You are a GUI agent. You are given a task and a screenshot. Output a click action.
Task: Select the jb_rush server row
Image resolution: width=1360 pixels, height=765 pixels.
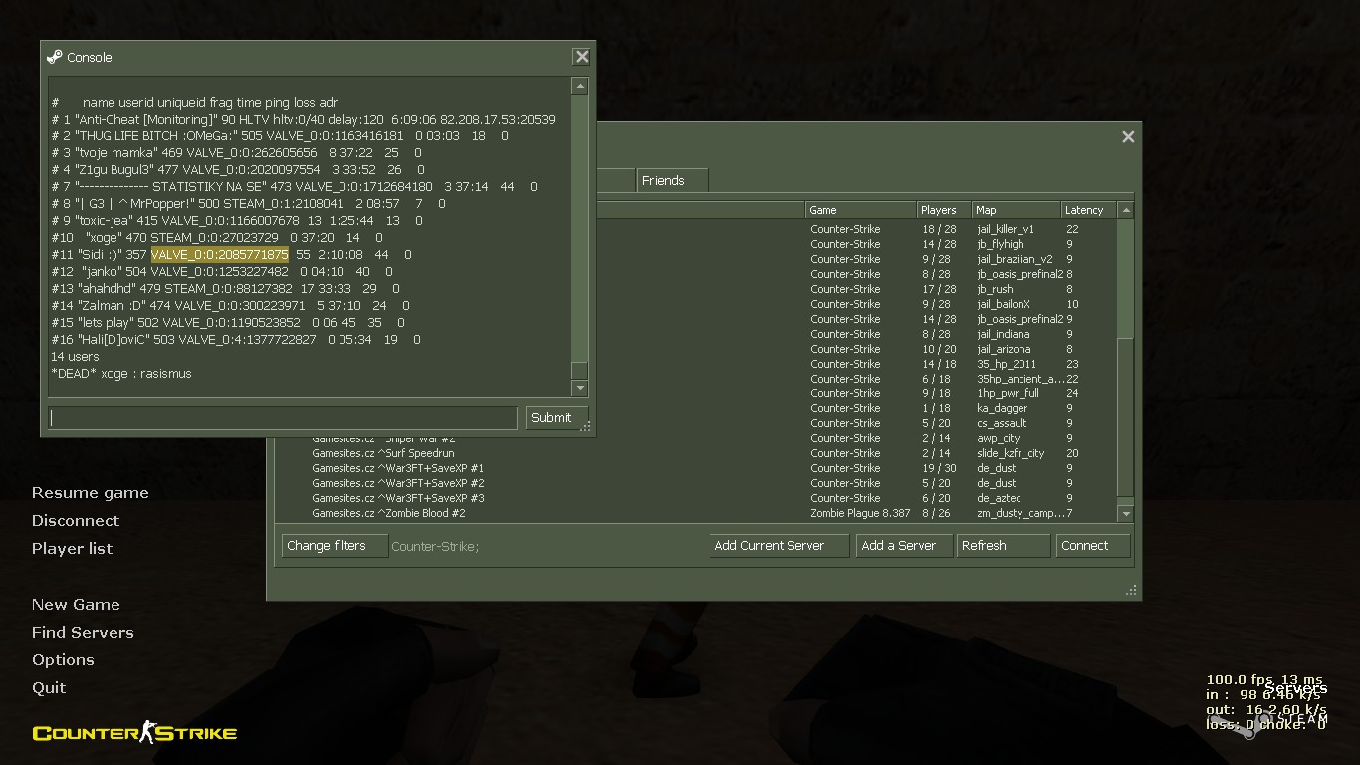[856, 289]
